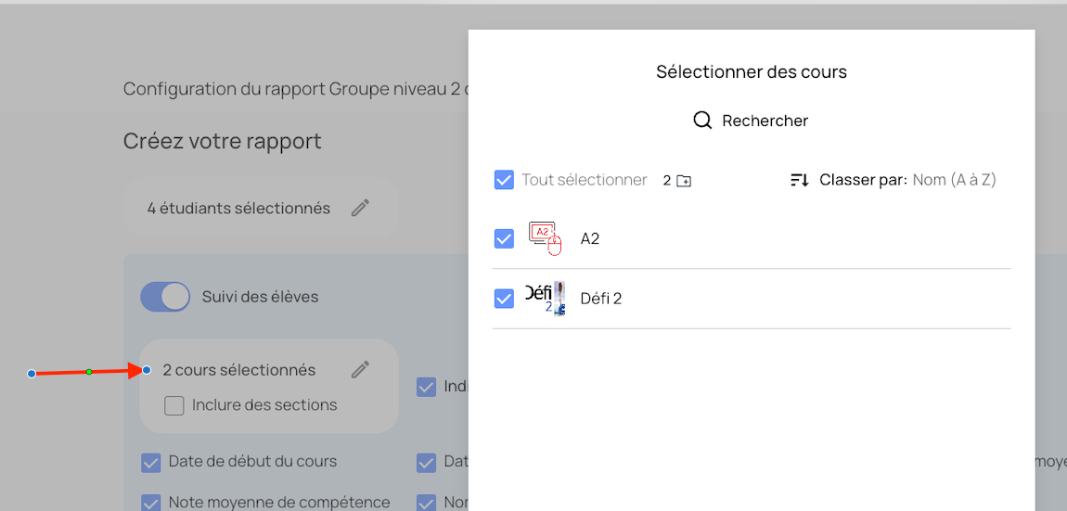1067x511 pixels.
Task: Click the 2 cours sélectionnés label
Action: coord(239,370)
